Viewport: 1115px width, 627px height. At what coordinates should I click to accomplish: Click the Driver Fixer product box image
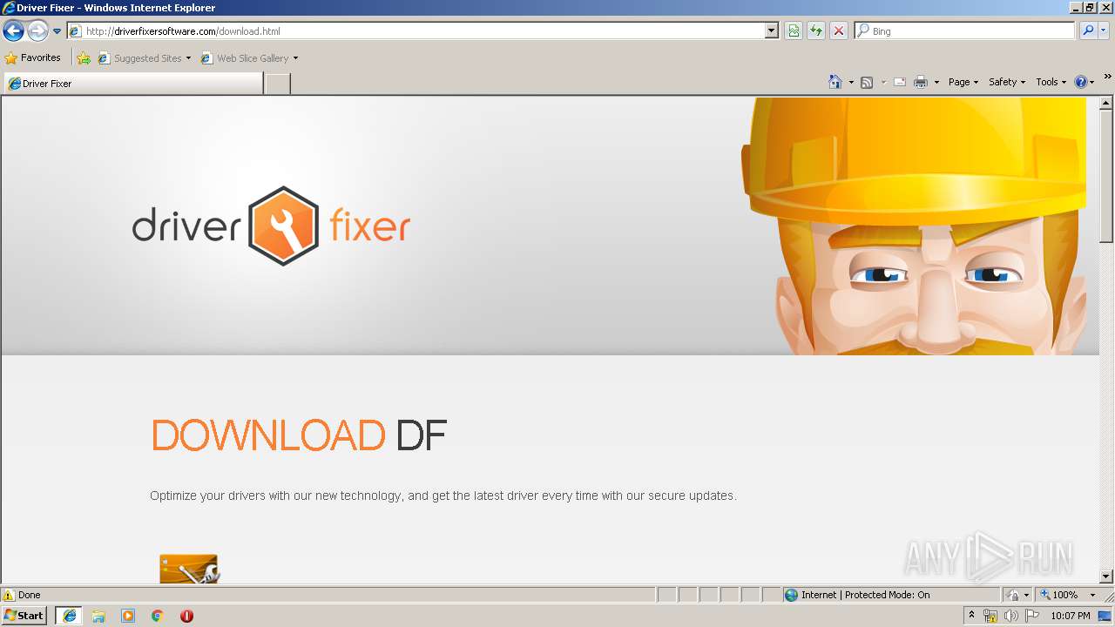[189, 568]
